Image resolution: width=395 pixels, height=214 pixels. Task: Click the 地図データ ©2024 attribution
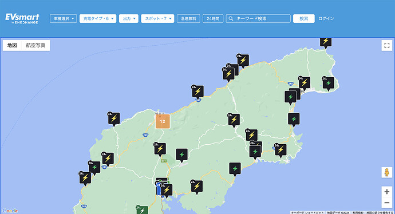click(x=338, y=212)
